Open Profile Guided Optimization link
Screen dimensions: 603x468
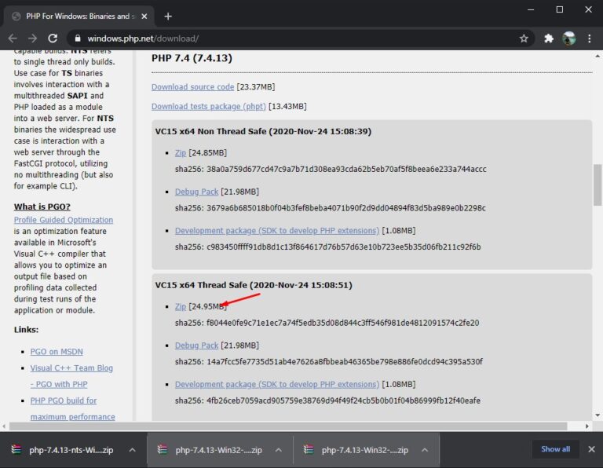64,220
